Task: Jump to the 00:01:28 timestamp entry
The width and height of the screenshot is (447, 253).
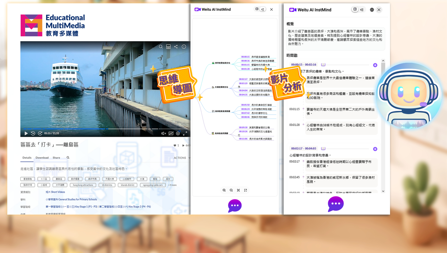Action: [x=294, y=125]
